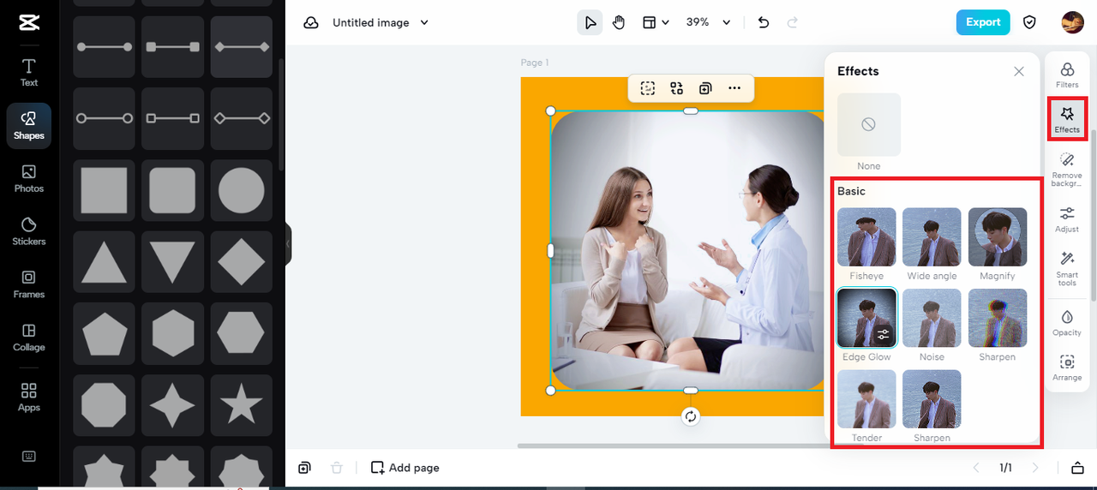The width and height of the screenshot is (1097, 490).
Task: Insert the pentagon shape
Action: tap(104, 334)
